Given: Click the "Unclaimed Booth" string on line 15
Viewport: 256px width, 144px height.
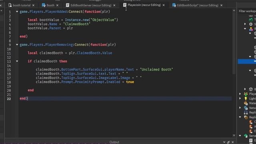Looking at the screenshot, I should [156, 69].
